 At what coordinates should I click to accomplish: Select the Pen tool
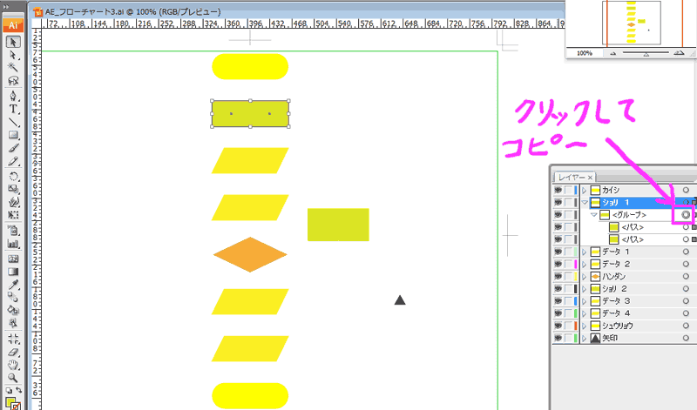(13, 96)
